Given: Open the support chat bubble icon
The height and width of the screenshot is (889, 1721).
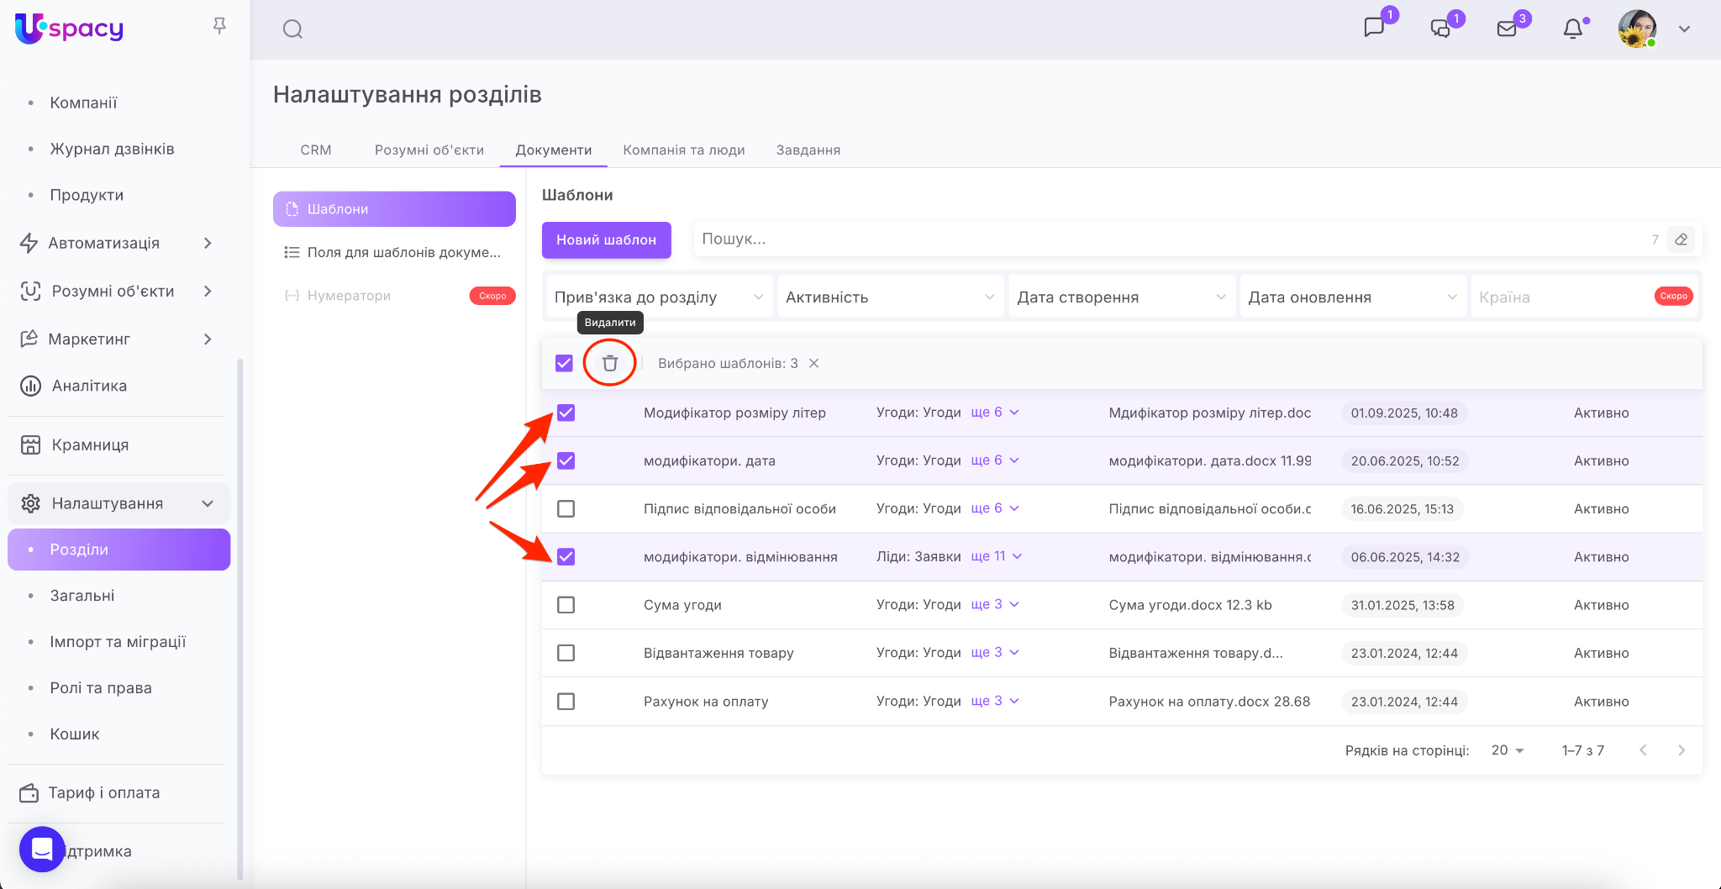Looking at the screenshot, I should tap(42, 850).
